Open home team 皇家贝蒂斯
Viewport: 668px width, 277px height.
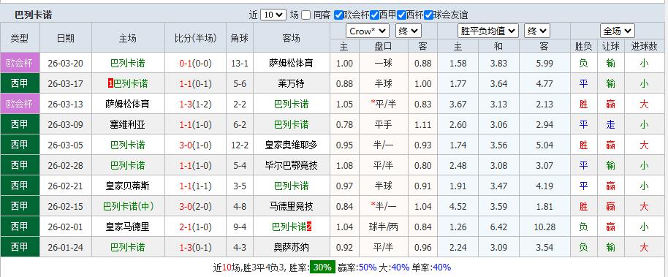pos(128,186)
